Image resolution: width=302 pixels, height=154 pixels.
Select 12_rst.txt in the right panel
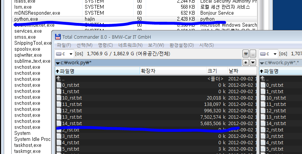tap(276, 110)
